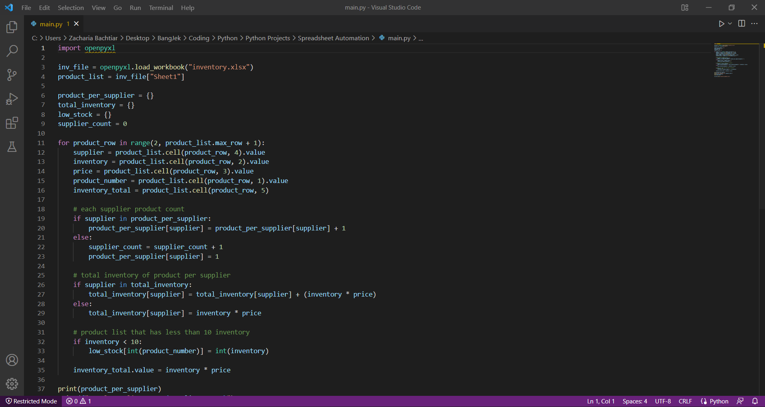
Task: Open the File menu
Action: click(26, 8)
